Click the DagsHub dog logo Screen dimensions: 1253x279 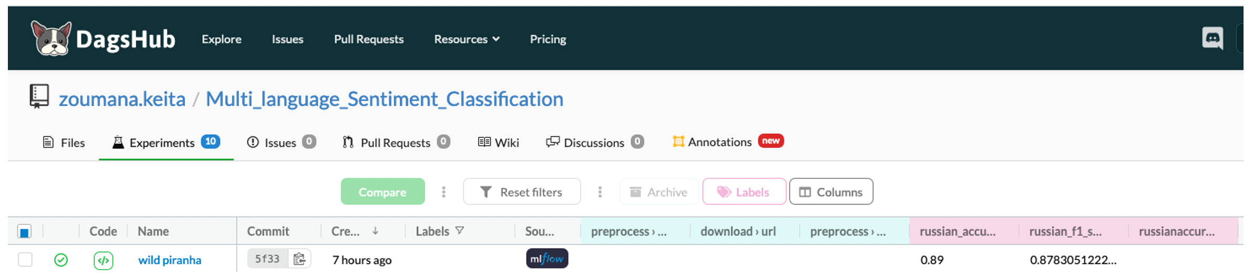click(x=51, y=38)
